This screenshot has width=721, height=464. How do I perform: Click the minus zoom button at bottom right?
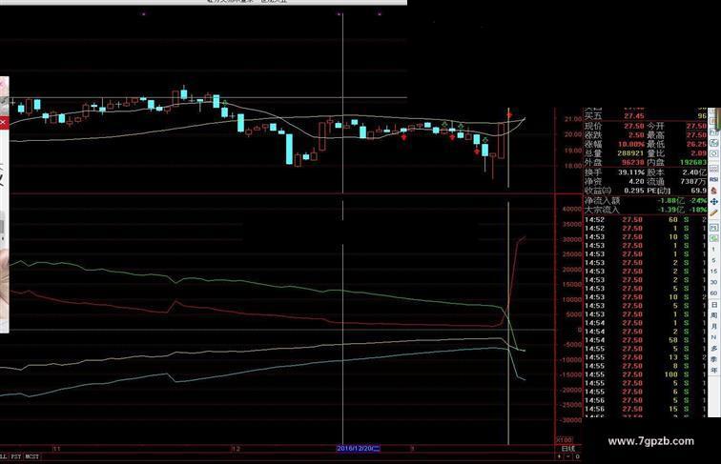coord(568,456)
